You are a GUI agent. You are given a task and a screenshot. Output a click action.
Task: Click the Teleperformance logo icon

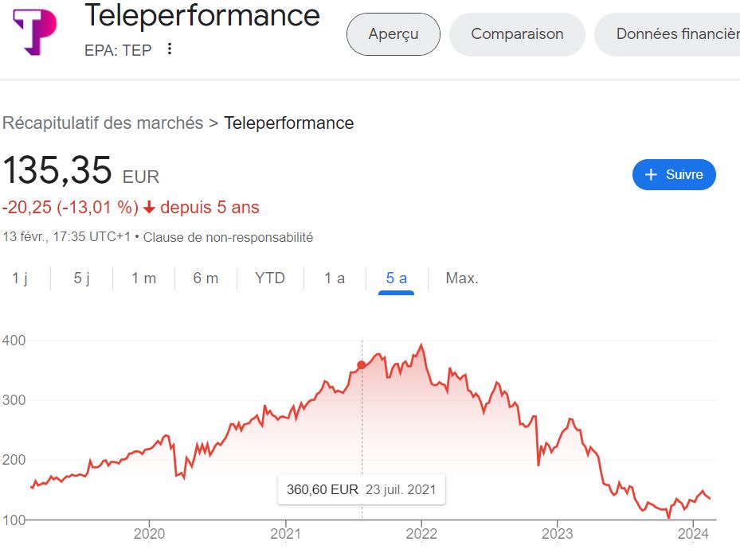pos(35,33)
